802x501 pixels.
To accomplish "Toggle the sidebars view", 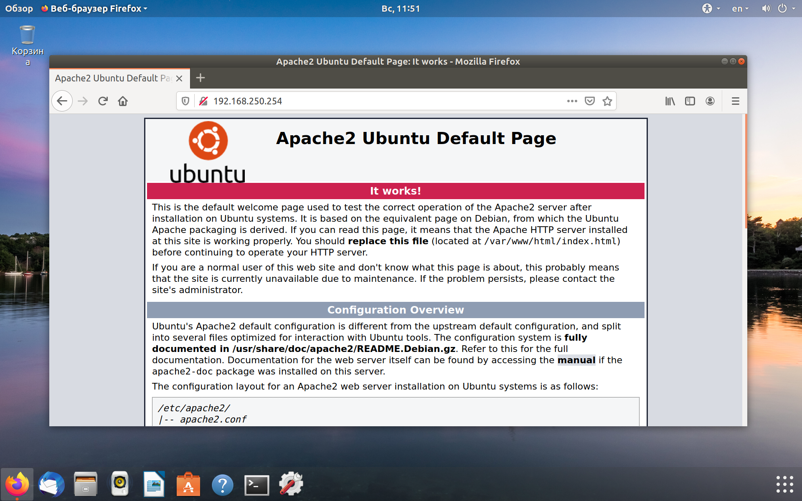I will coord(690,101).
